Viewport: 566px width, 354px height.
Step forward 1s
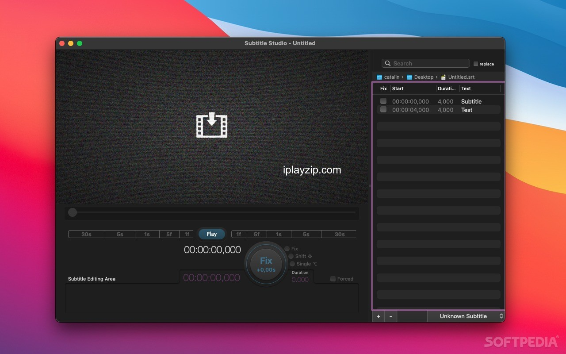[x=279, y=235]
